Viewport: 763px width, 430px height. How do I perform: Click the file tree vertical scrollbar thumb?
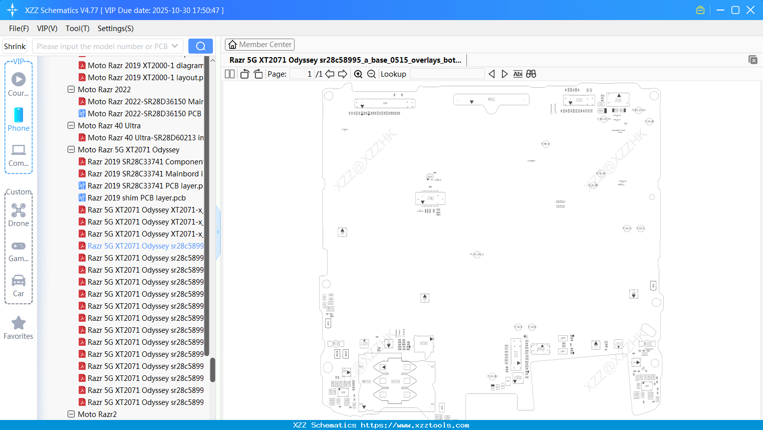pos(212,370)
